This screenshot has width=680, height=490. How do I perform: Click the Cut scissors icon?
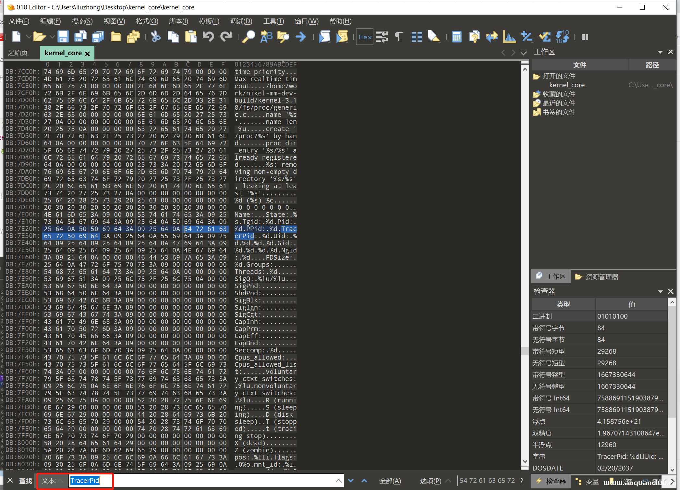(x=156, y=37)
